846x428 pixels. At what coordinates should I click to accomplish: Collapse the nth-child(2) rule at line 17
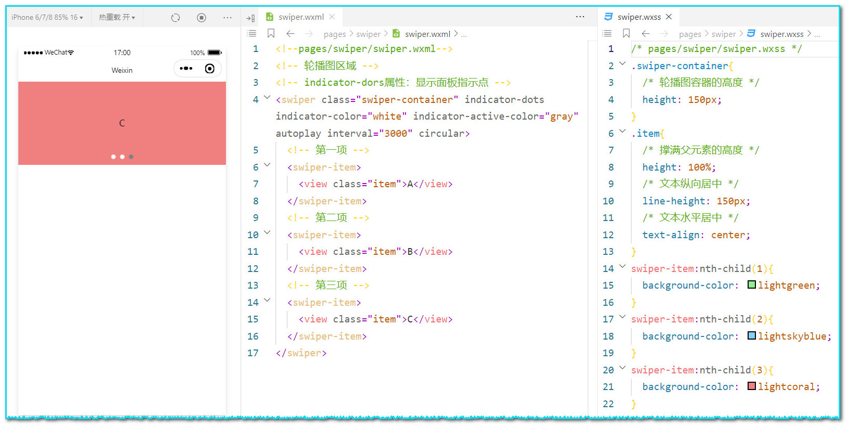pyautogui.click(x=622, y=317)
